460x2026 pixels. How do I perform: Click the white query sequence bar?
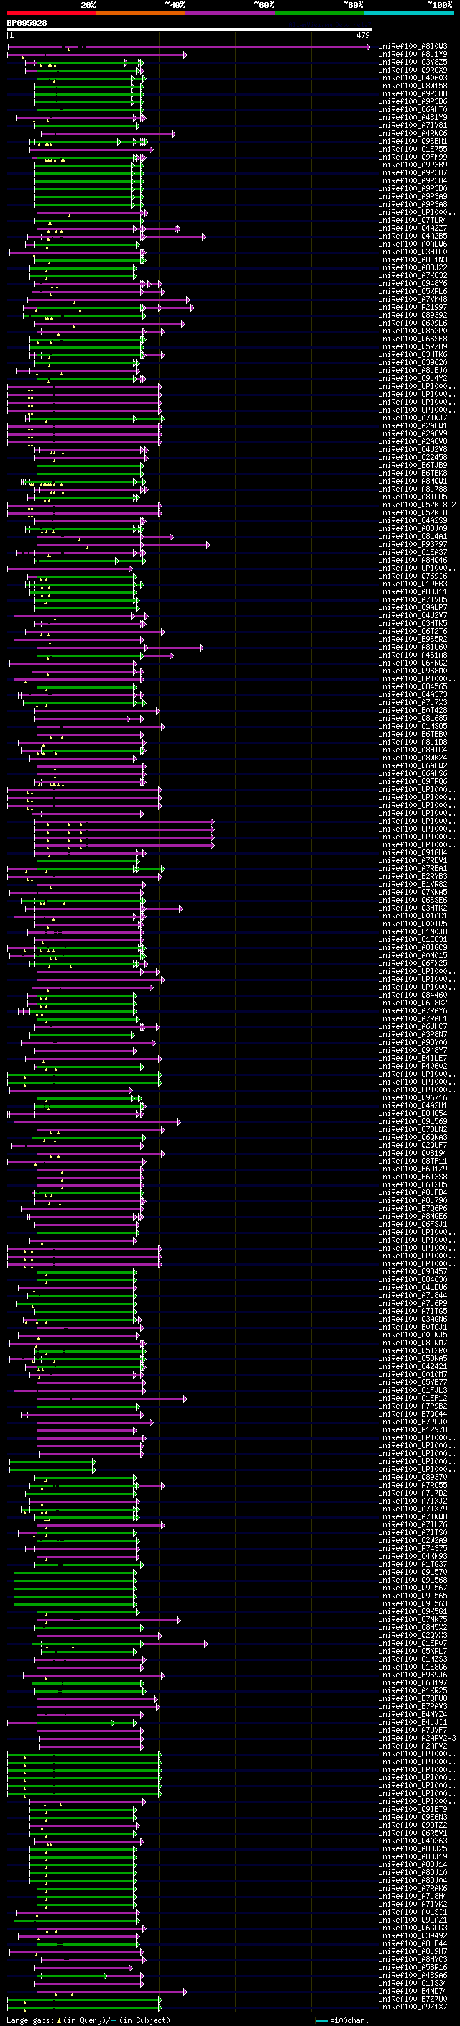pos(190,30)
